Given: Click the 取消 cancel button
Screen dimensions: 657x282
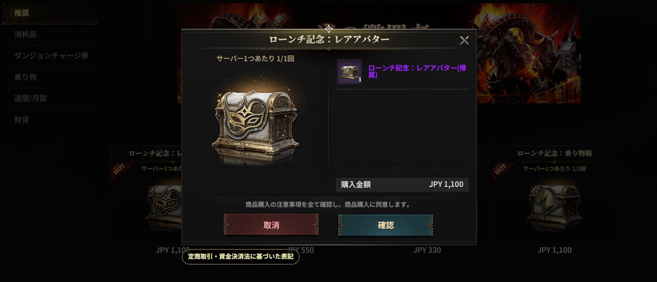Looking at the screenshot, I should [x=271, y=225].
